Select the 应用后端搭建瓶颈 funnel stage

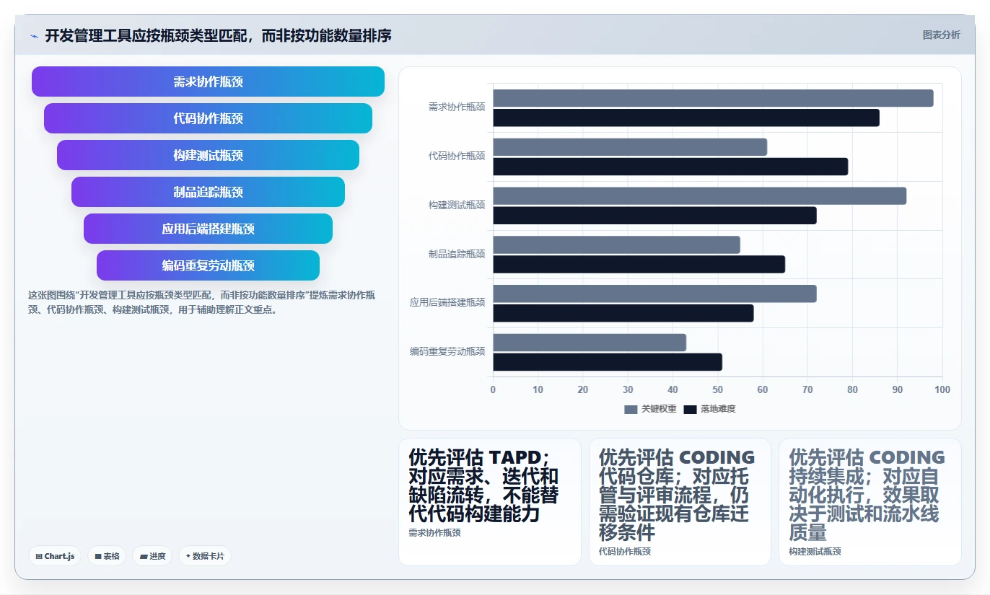tap(208, 229)
